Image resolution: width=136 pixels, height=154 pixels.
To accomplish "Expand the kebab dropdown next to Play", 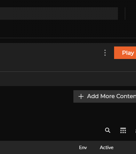I will (x=105, y=53).
